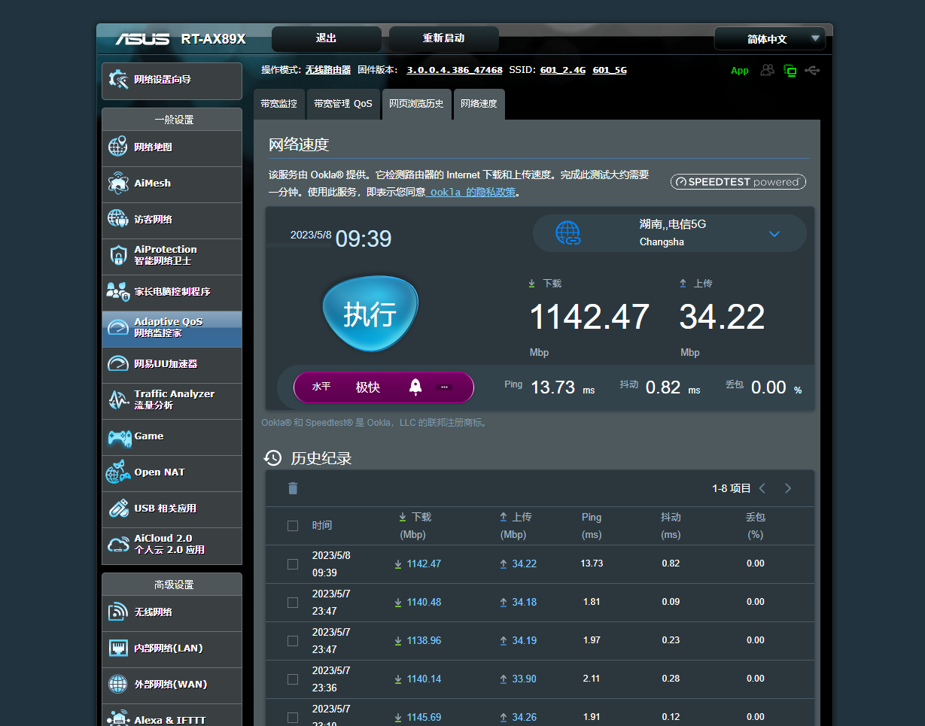This screenshot has width=925, height=726.
Task: Click the 601_5G SSID link
Action: 610,70
